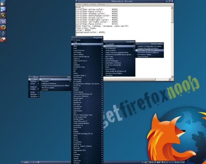Screen dimensions: 206x164
Task: Expand Accessibilité submenu under Accessoires
Action: [x=119, y=44]
